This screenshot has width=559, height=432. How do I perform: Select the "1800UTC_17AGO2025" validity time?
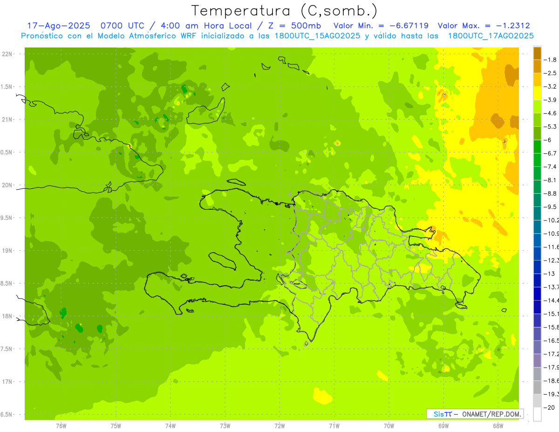pos(491,36)
